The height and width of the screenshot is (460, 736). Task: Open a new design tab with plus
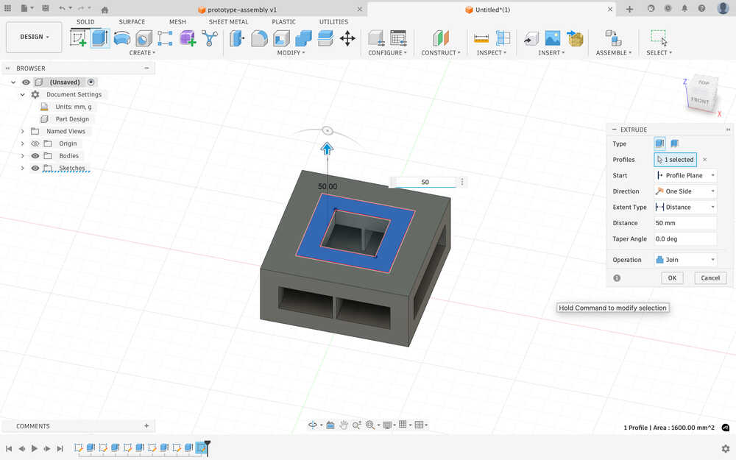point(629,10)
